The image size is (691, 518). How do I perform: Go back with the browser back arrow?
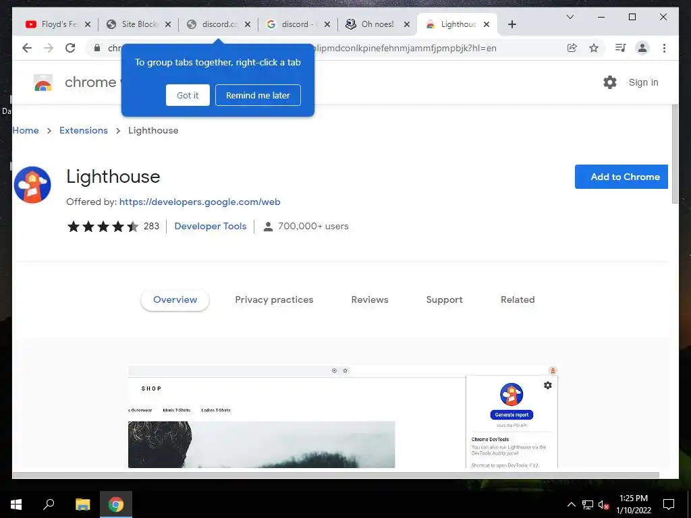click(x=27, y=48)
